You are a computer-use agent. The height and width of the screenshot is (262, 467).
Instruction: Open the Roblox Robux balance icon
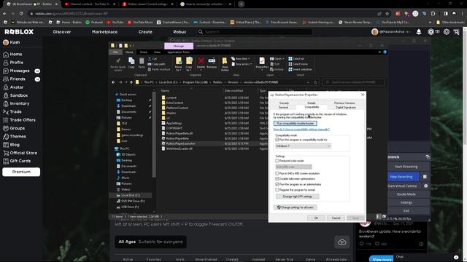tap(431, 32)
